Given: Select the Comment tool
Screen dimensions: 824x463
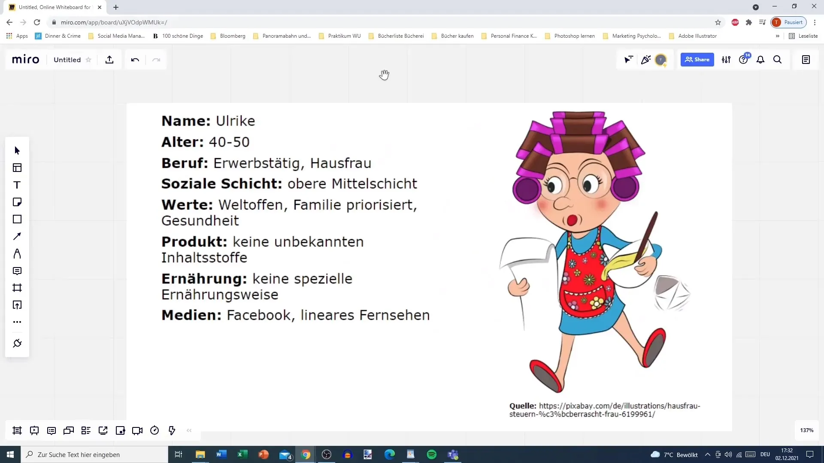Looking at the screenshot, I should (17, 271).
